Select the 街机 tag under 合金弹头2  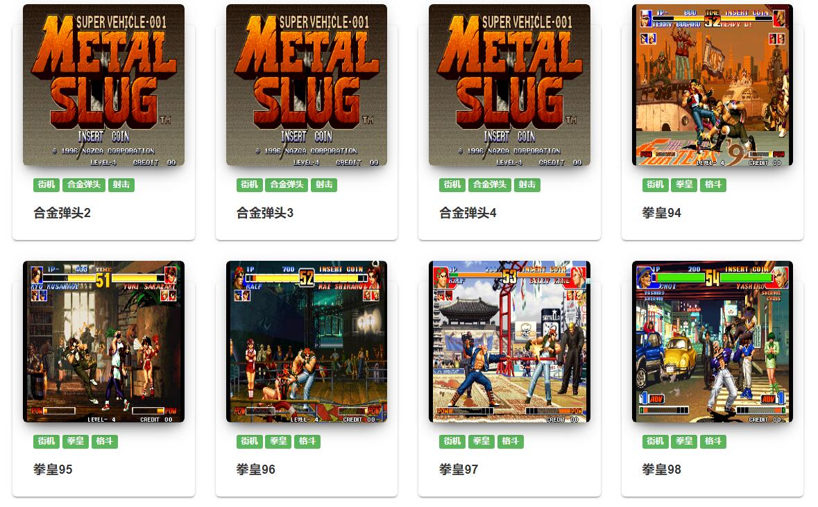tap(46, 184)
